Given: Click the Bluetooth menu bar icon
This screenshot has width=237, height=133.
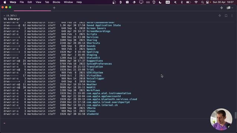Looking at the screenshot, I should (182, 2).
